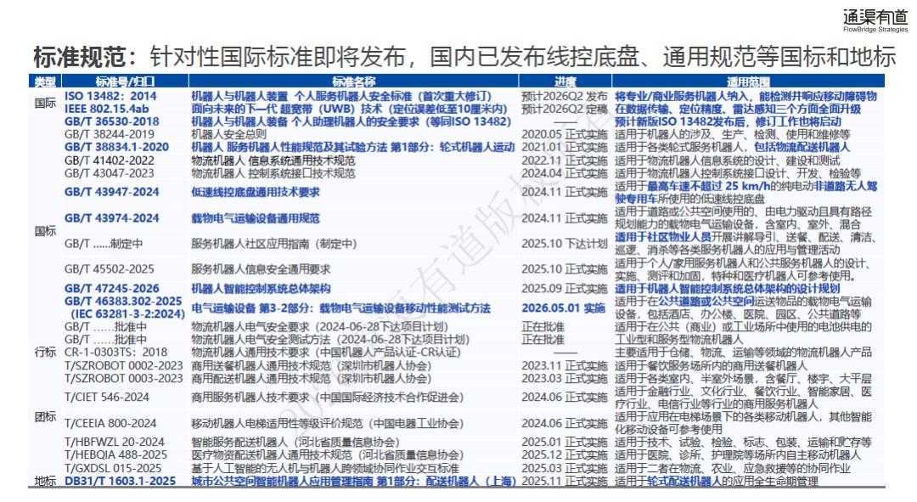Screen dimensions: 917x502
Task: Click the 国标 type cell
Action: coord(45,231)
